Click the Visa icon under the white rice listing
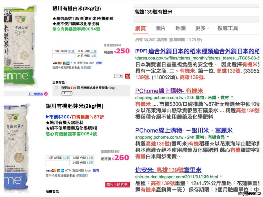 tap(54, 63)
